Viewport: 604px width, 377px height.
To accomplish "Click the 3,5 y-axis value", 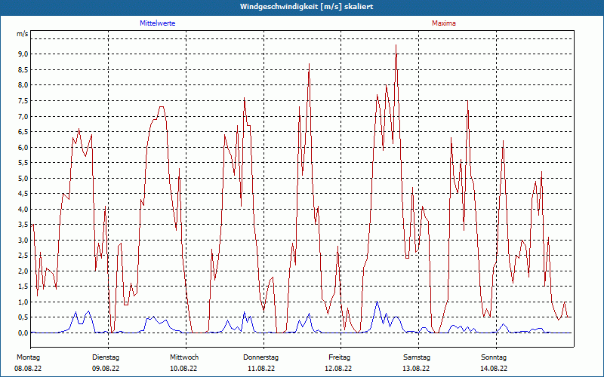I will coord(23,225).
